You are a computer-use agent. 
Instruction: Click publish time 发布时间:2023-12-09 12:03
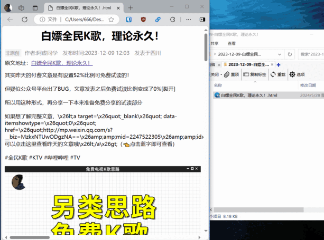(96, 53)
